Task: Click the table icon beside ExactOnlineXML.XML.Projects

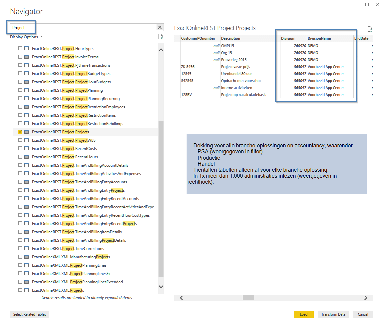Action: [27, 290]
